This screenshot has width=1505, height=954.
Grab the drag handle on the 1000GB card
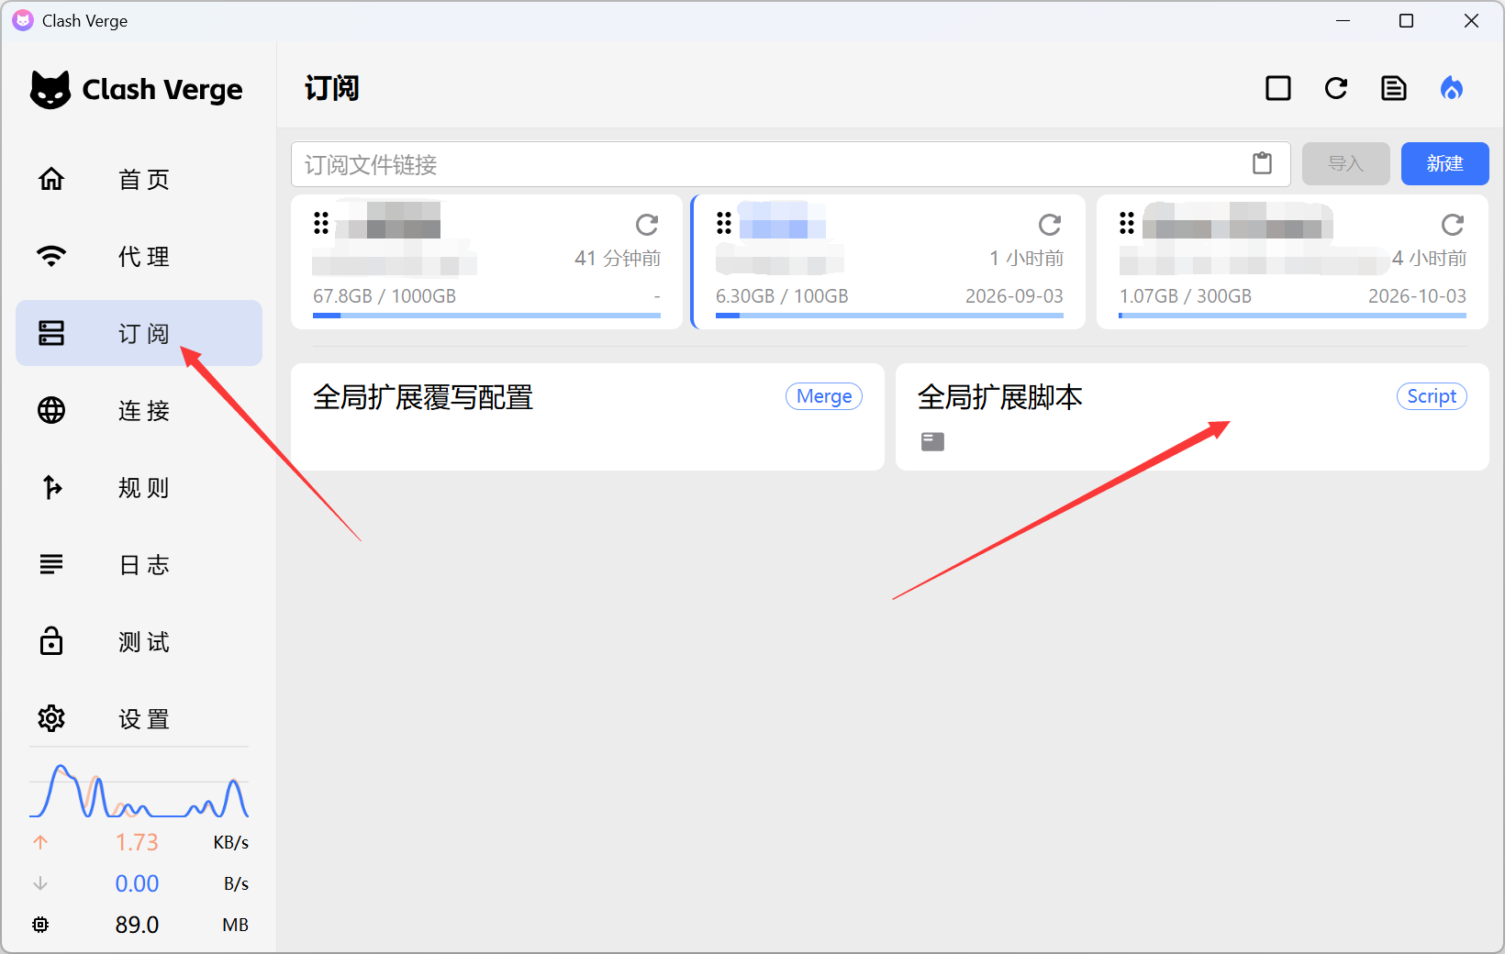click(x=321, y=223)
